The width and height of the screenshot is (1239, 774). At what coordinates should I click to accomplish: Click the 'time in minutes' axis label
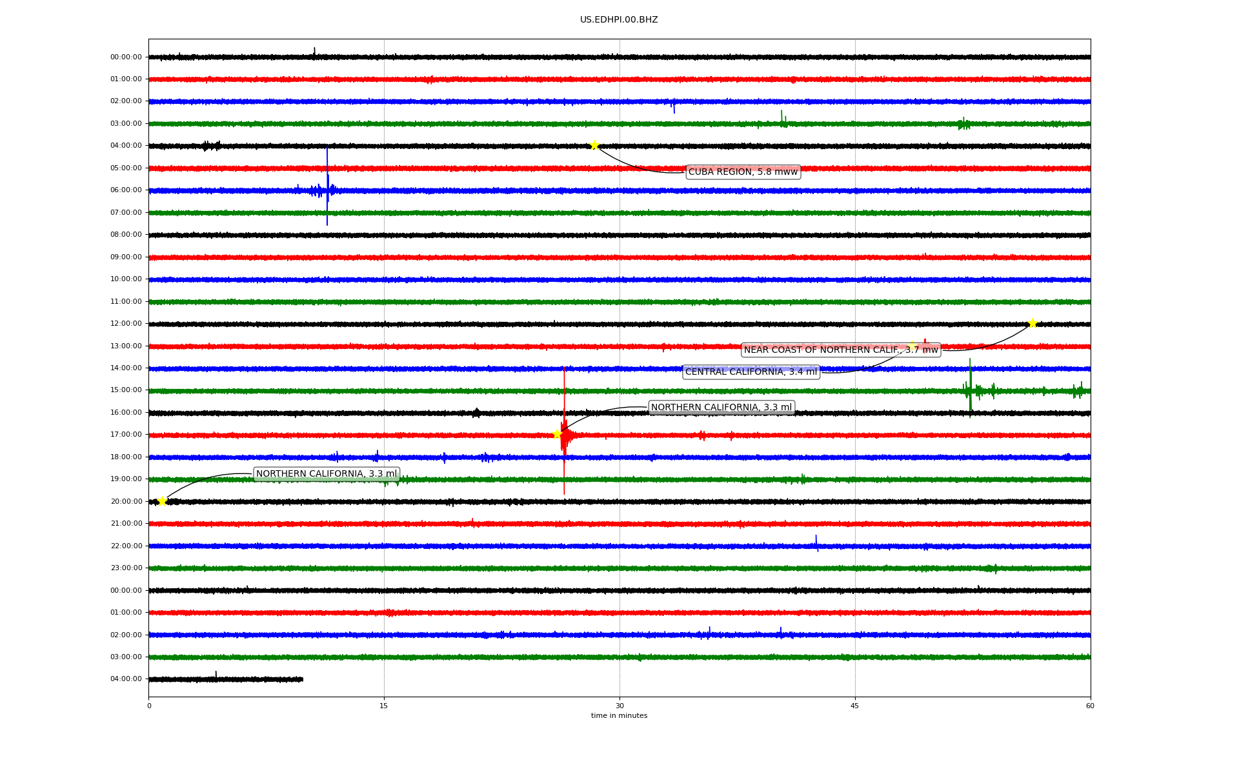619,715
